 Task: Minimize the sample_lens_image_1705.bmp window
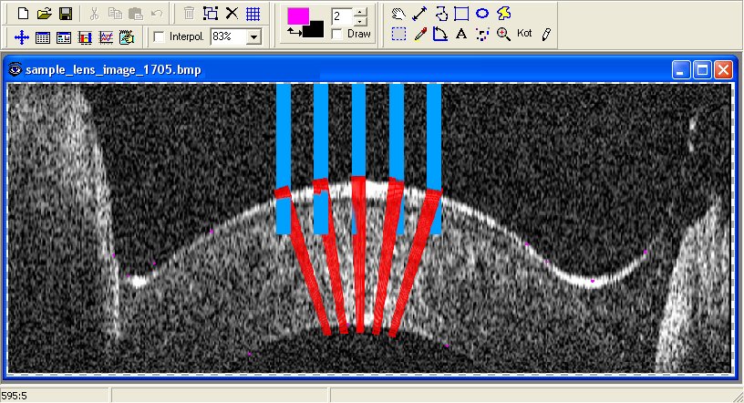[681, 70]
